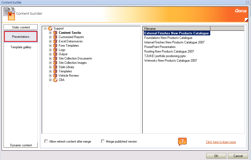Click the Output library icon
Screen dimensions: 251x160
tap(55, 54)
